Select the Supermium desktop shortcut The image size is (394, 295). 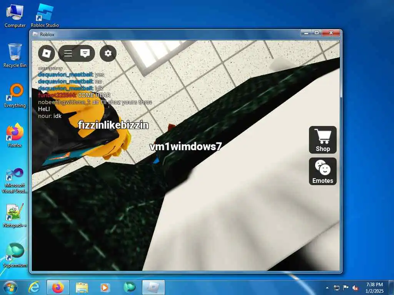pyautogui.click(x=15, y=255)
